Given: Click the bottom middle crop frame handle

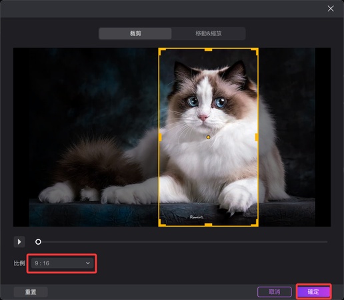Looking at the screenshot, I should [208, 225].
